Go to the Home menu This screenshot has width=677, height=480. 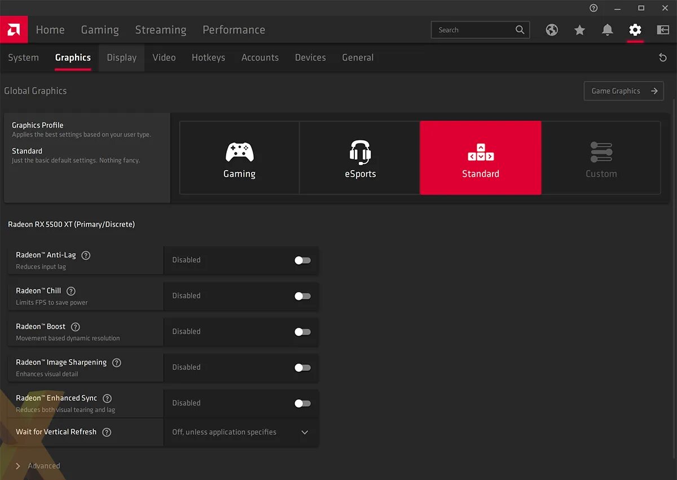pos(50,30)
